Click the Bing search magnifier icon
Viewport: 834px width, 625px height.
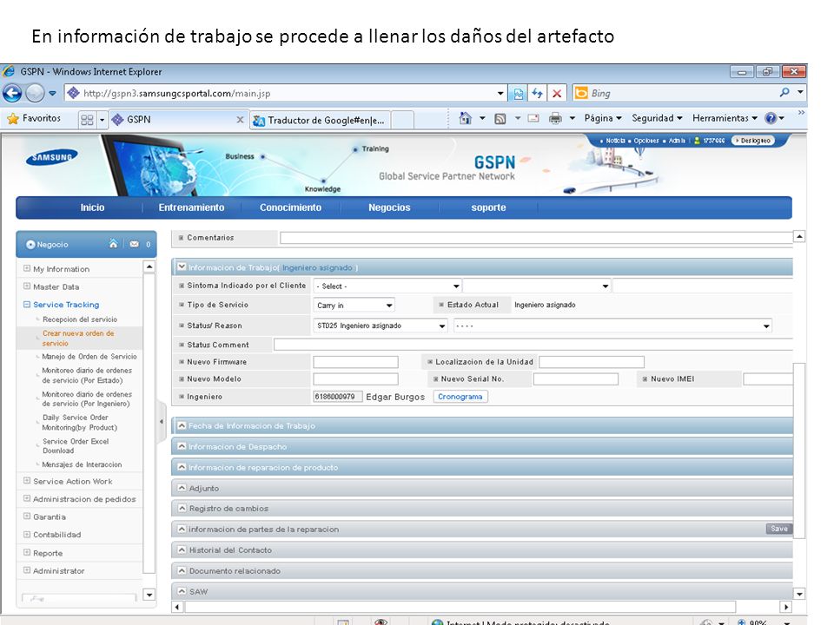tap(784, 93)
